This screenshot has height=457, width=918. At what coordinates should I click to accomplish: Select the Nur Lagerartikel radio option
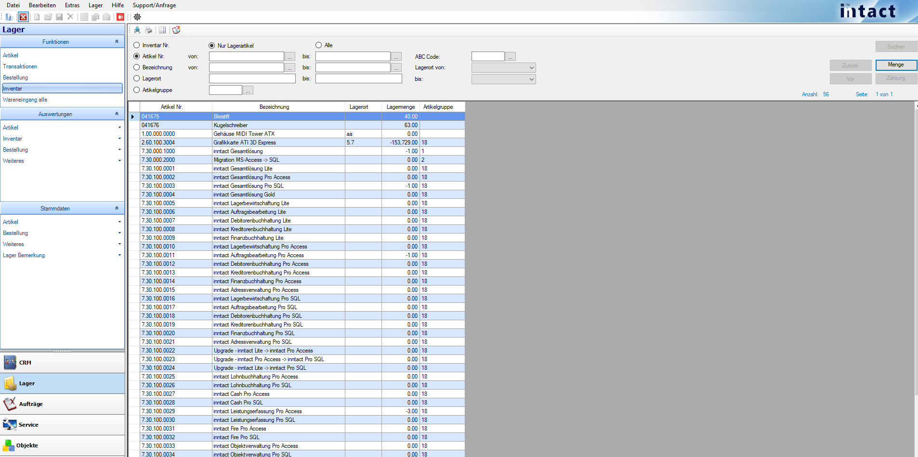(212, 46)
